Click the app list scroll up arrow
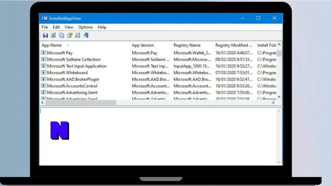Screen dimensions: 331x186 click(279, 44)
